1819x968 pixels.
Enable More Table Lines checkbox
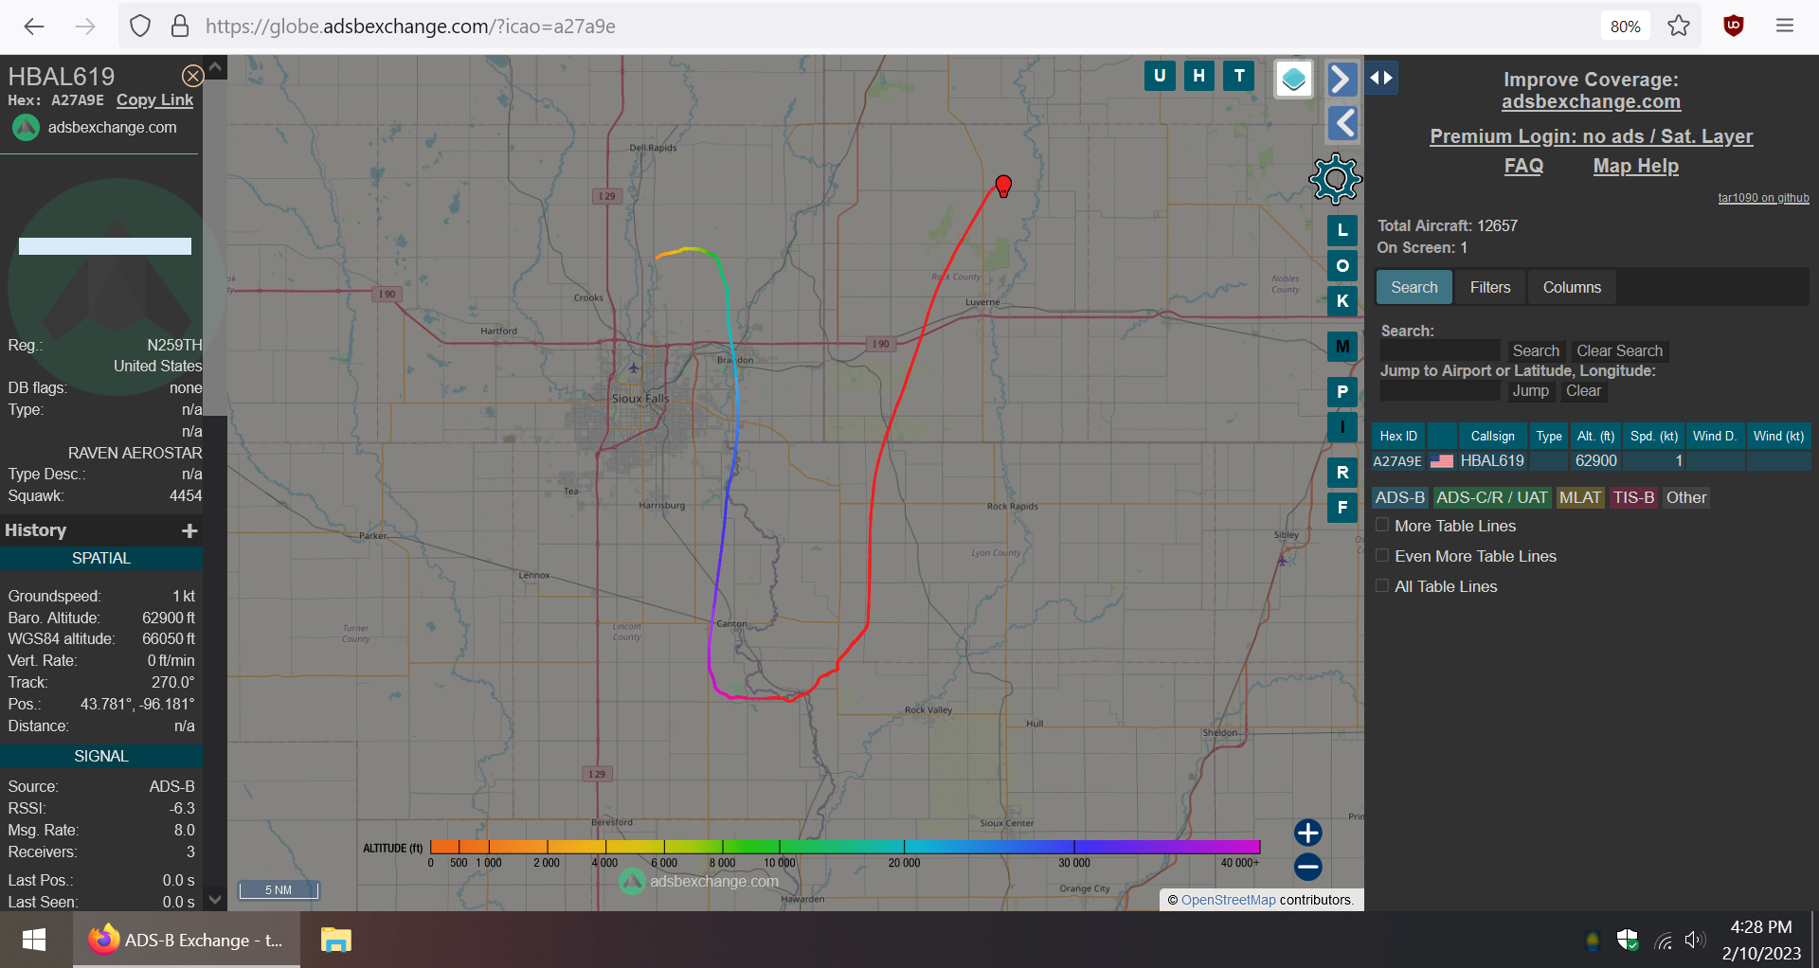pyautogui.click(x=1382, y=525)
